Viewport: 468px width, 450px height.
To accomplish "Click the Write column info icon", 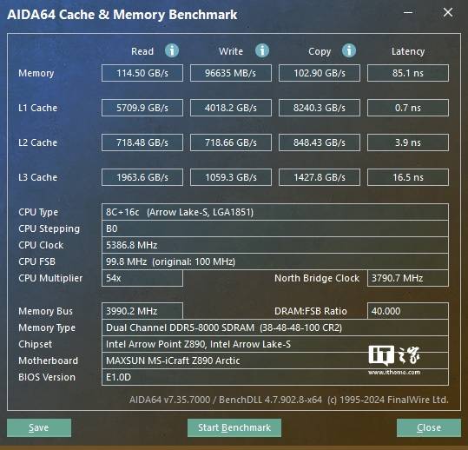I will point(262,50).
